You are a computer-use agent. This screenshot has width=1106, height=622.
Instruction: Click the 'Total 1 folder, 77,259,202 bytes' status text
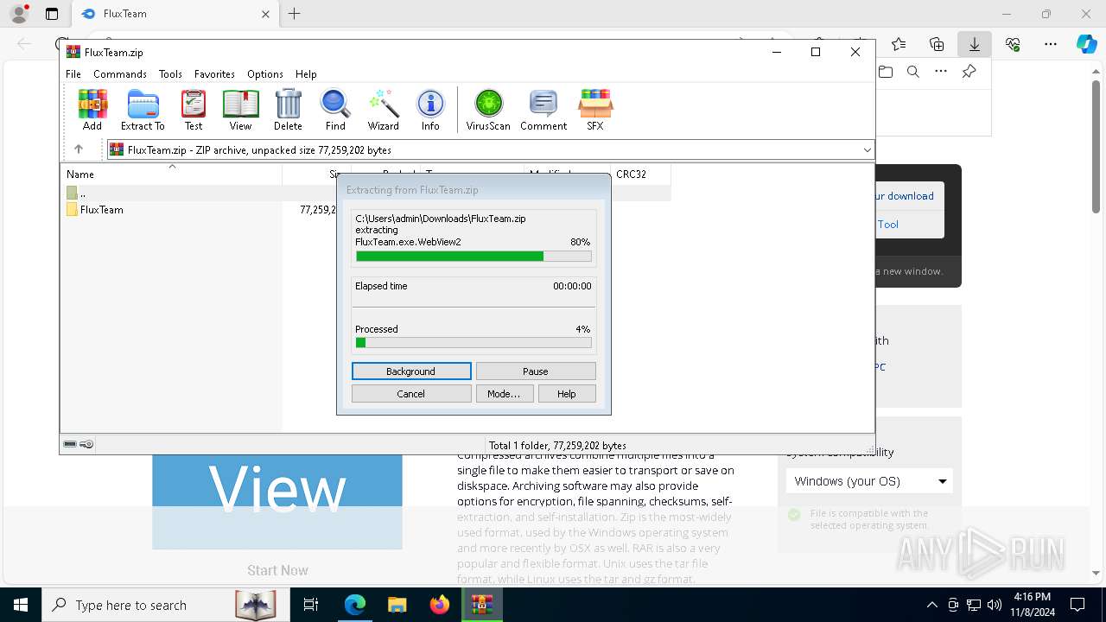click(557, 446)
